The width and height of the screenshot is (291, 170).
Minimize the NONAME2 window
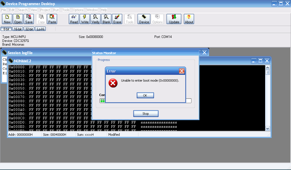(x=253, y=61)
